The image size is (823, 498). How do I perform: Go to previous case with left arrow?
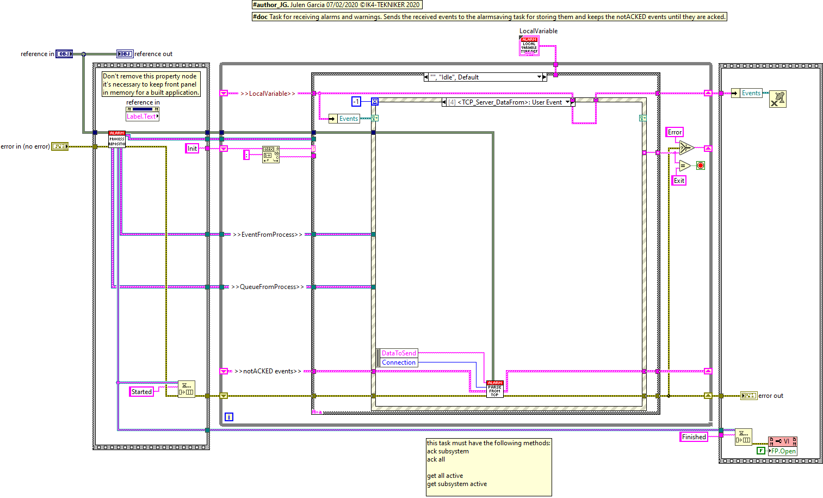[426, 77]
